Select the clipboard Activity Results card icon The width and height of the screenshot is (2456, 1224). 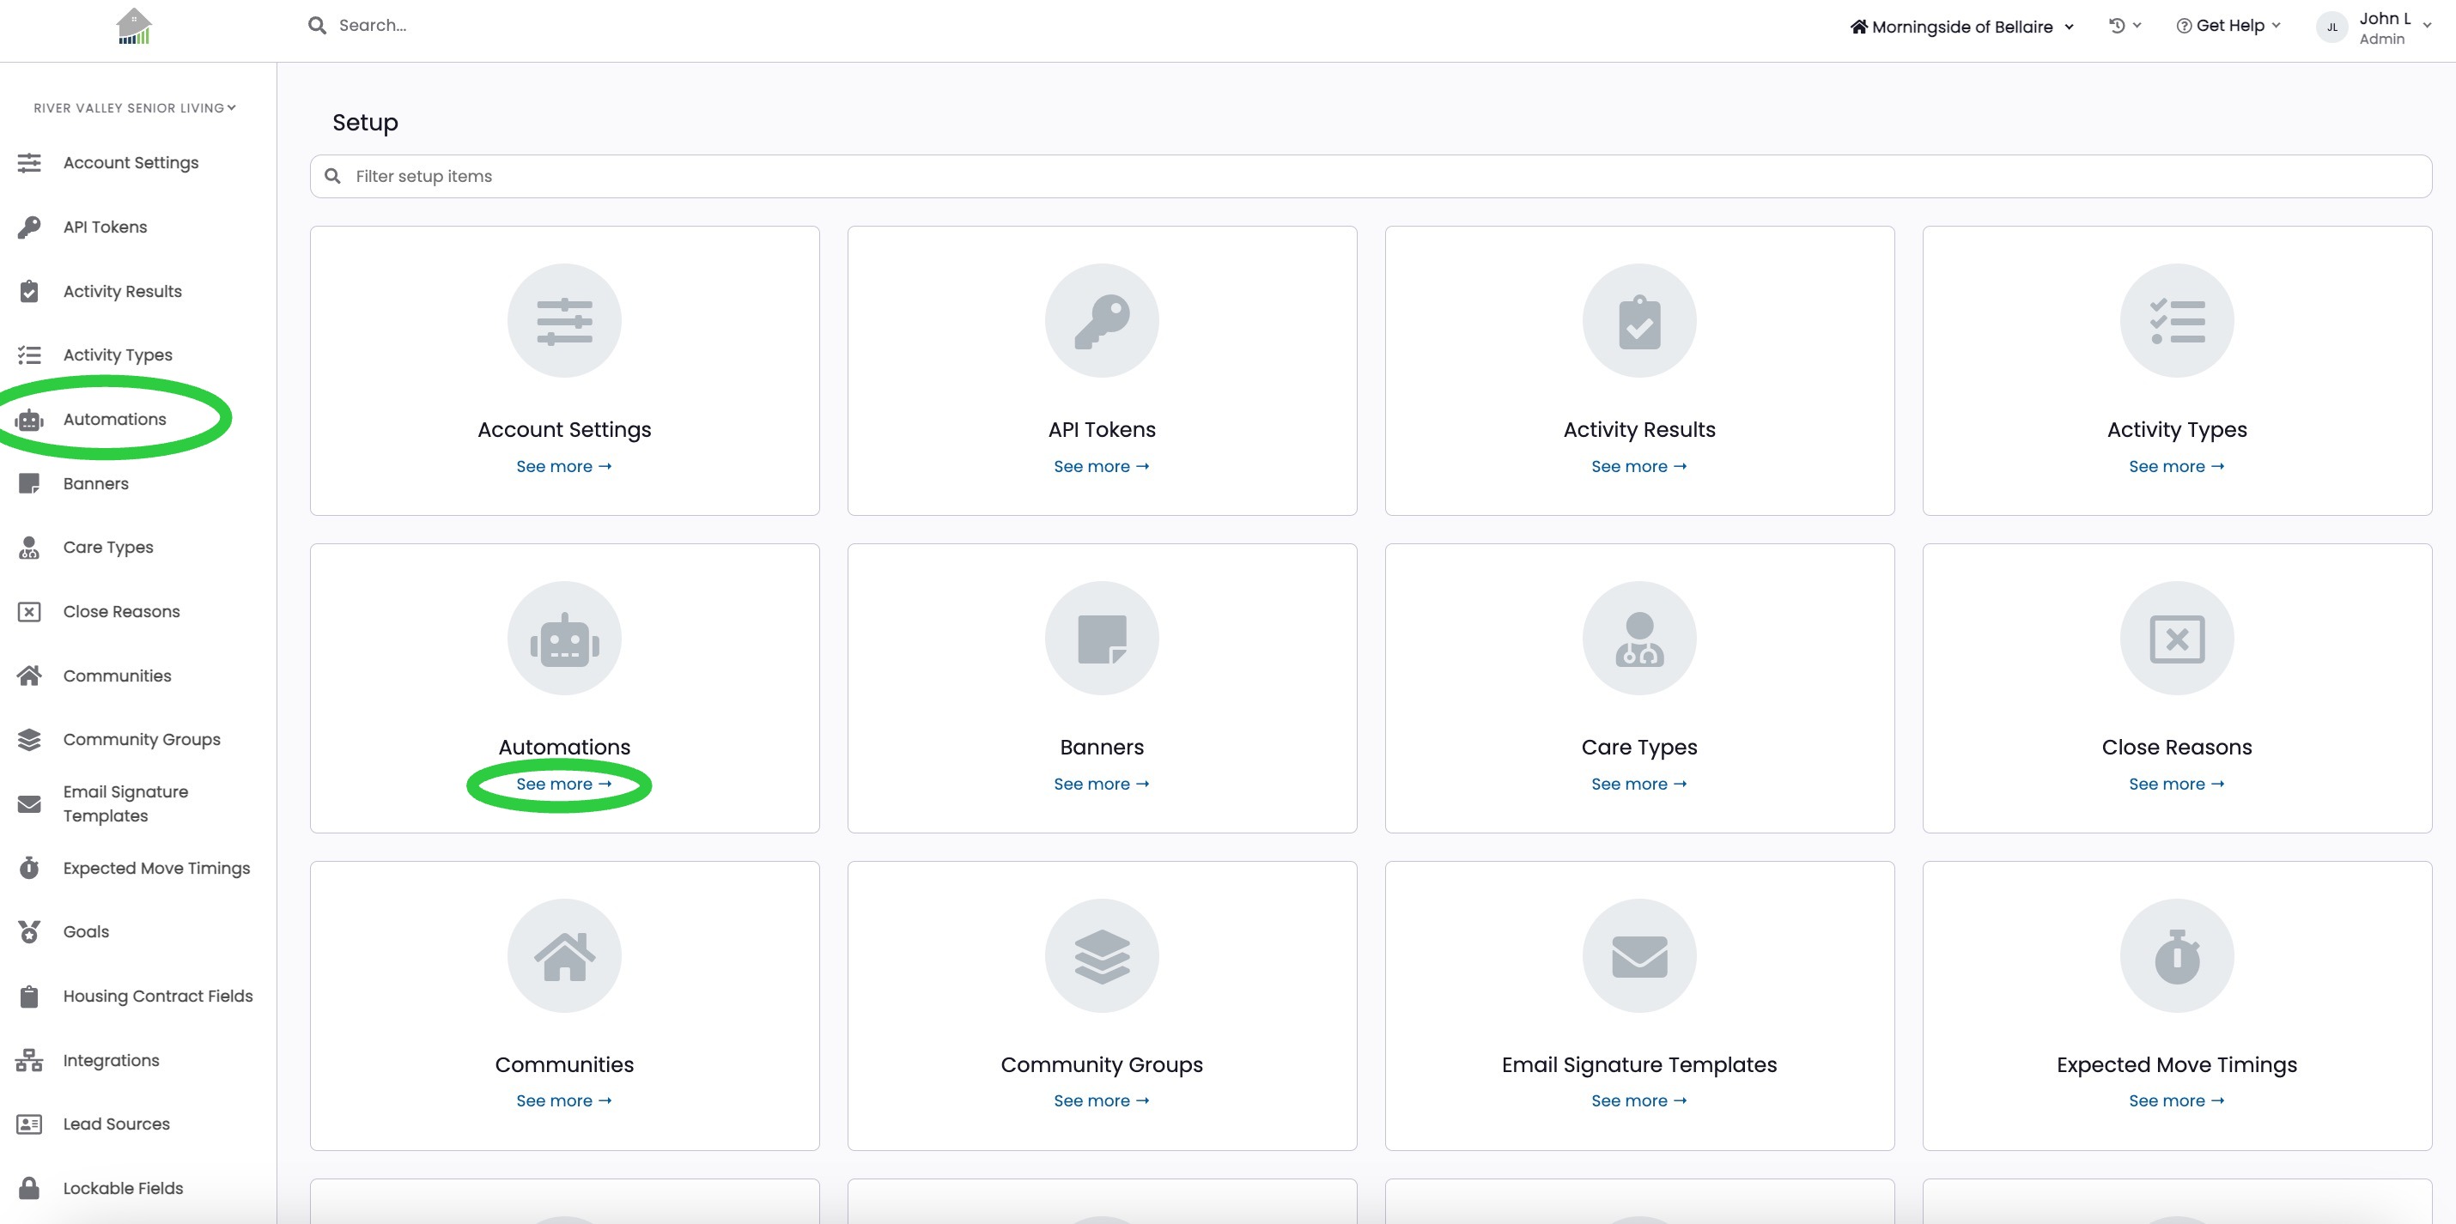(1639, 320)
